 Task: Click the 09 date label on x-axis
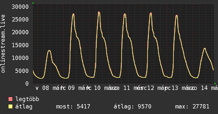[71, 88]
